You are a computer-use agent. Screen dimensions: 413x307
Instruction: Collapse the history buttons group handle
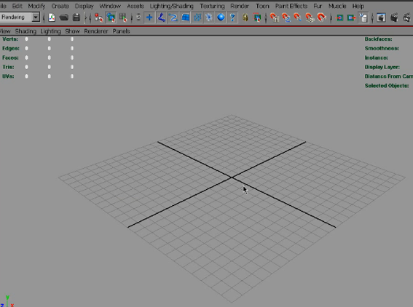331,17
